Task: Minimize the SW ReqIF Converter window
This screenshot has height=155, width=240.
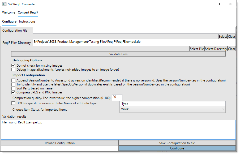Action: click(206, 4)
